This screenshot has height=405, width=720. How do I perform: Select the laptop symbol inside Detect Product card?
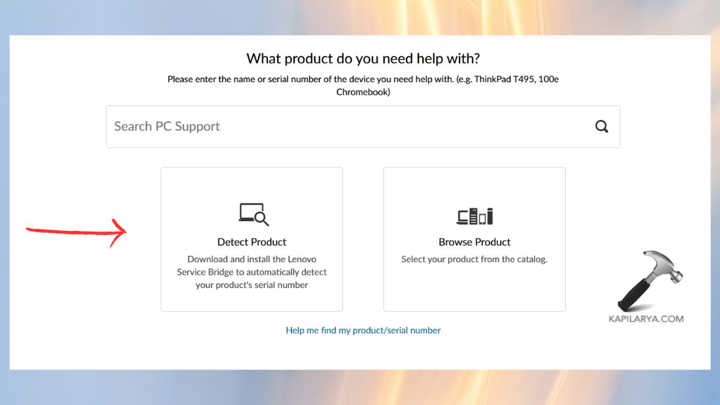click(x=248, y=211)
